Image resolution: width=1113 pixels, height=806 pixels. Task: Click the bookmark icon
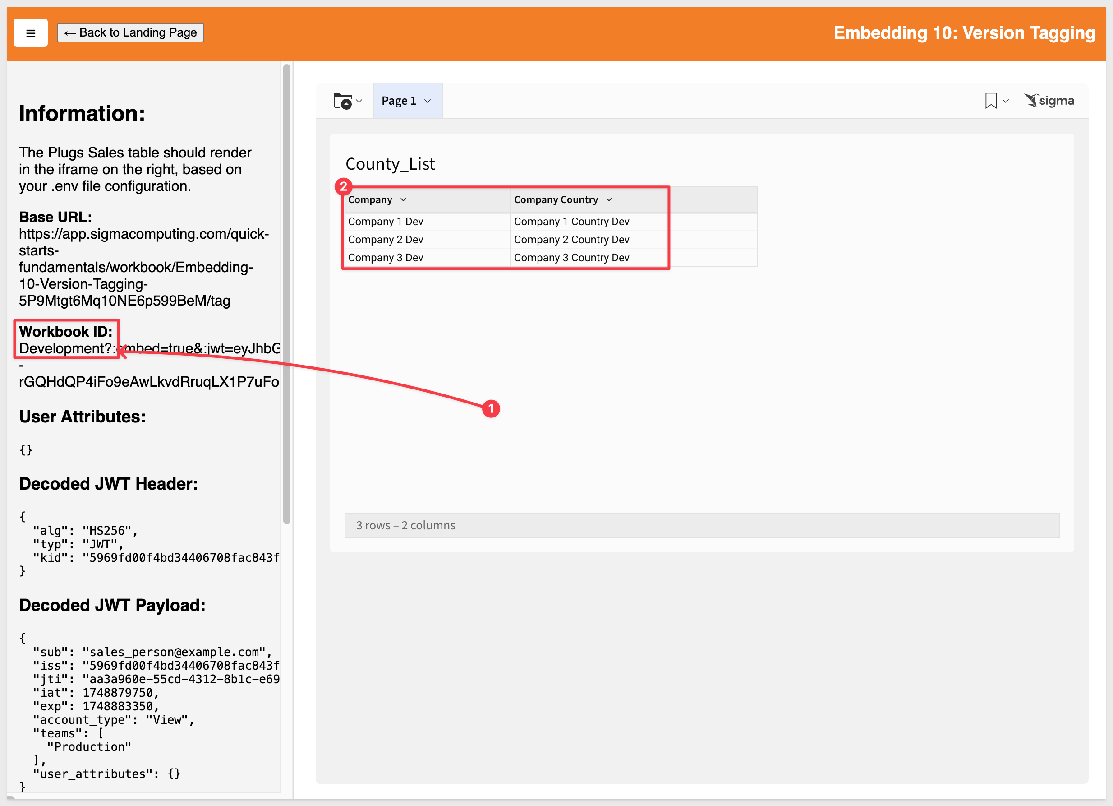point(991,101)
